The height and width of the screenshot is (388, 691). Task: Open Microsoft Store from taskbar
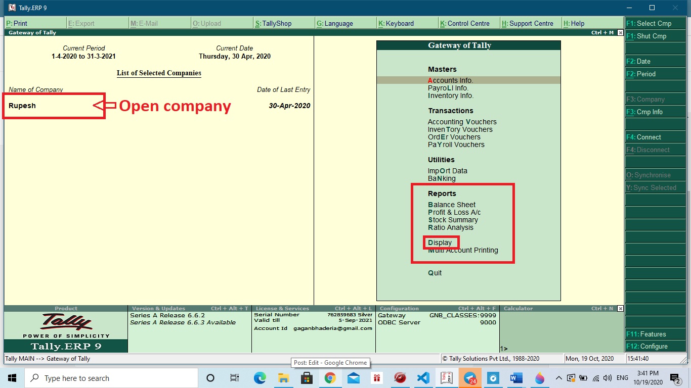(x=307, y=378)
